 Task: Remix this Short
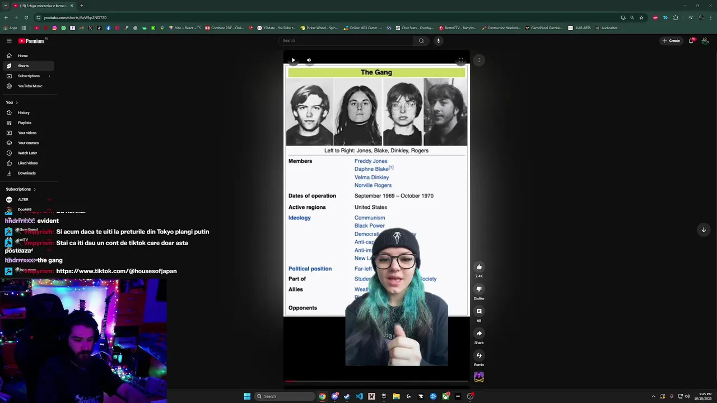[x=479, y=355]
